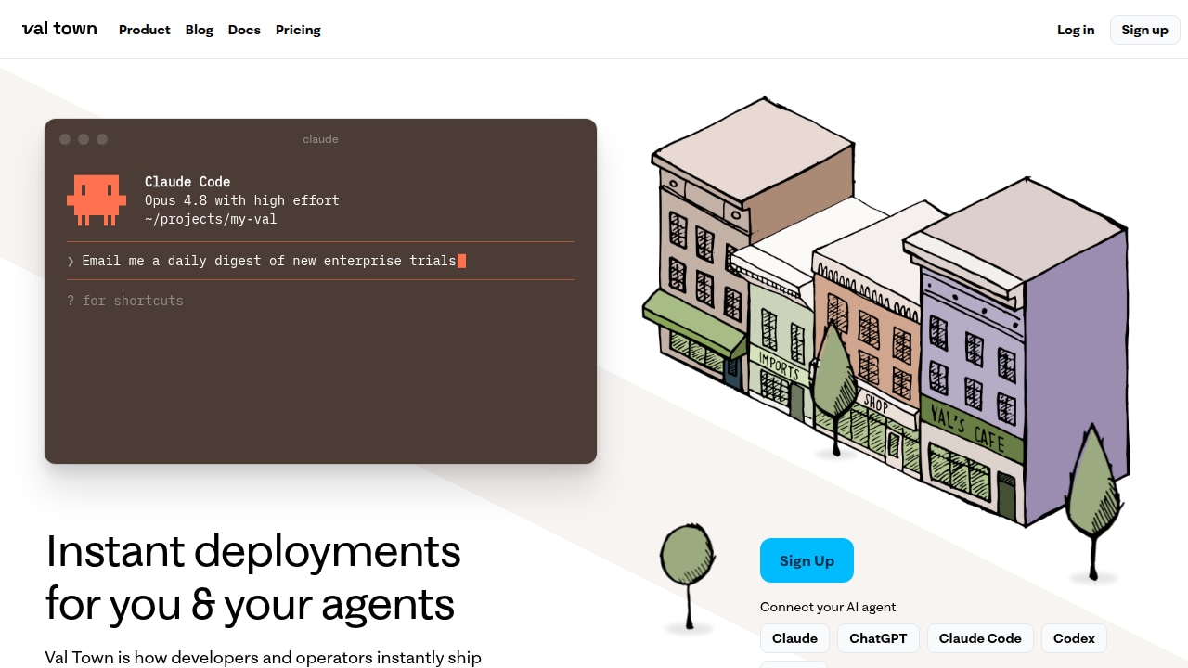This screenshot has width=1188, height=668.
Task: Choose the Claude Code agent option
Action: [x=980, y=638]
